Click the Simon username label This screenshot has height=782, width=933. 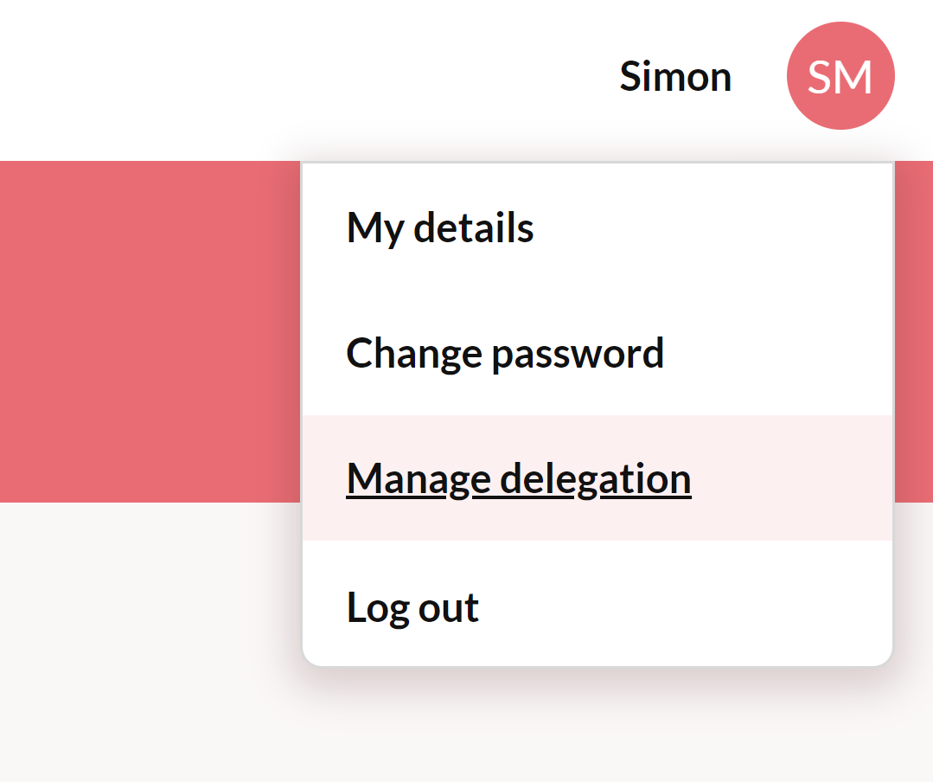675,77
